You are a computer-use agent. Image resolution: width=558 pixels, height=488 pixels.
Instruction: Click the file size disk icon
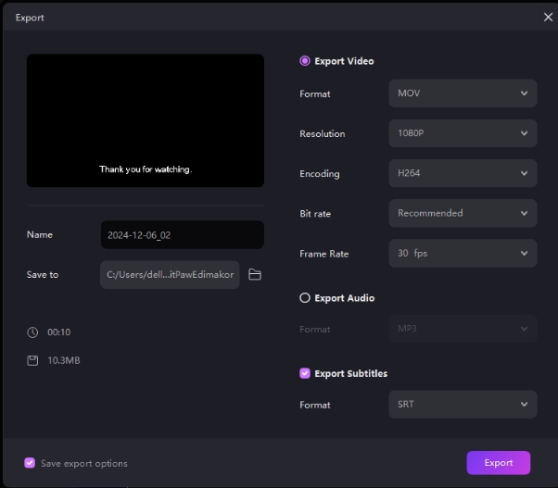click(32, 360)
